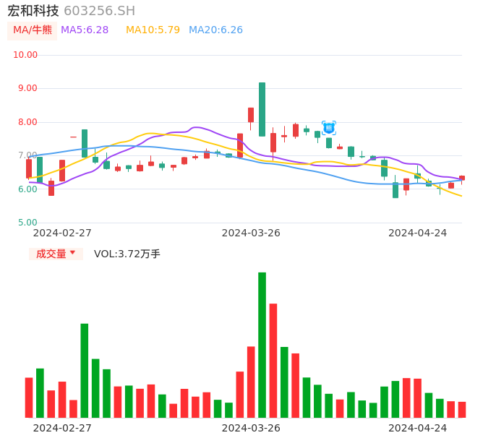The width and height of the screenshot is (496, 438).
Task: Click the 5.00 price axis label
Action: [x=27, y=223]
